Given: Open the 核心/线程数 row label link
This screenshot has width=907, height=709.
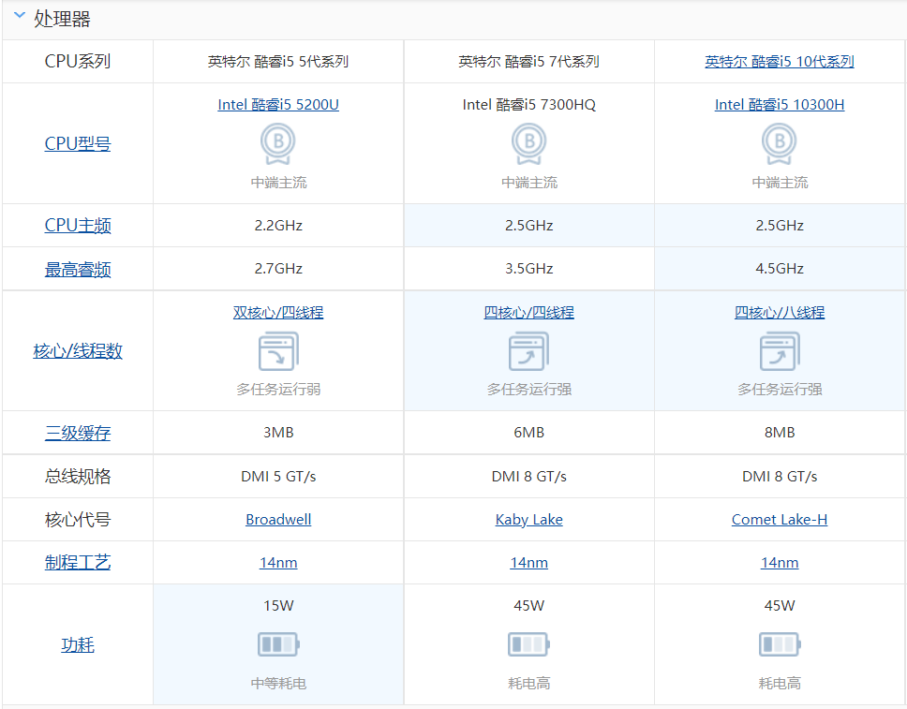Looking at the screenshot, I should click(78, 350).
